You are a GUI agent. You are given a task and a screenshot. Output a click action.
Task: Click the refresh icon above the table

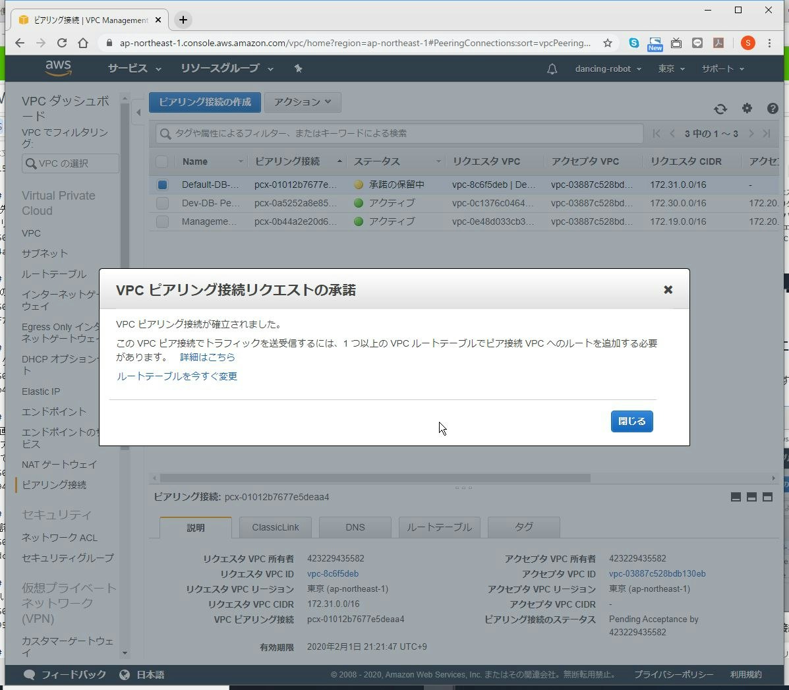tap(720, 109)
